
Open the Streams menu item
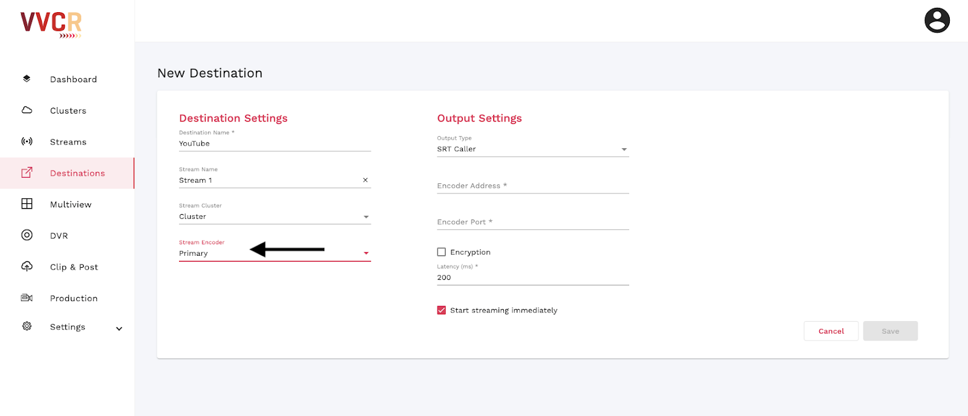point(68,142)
